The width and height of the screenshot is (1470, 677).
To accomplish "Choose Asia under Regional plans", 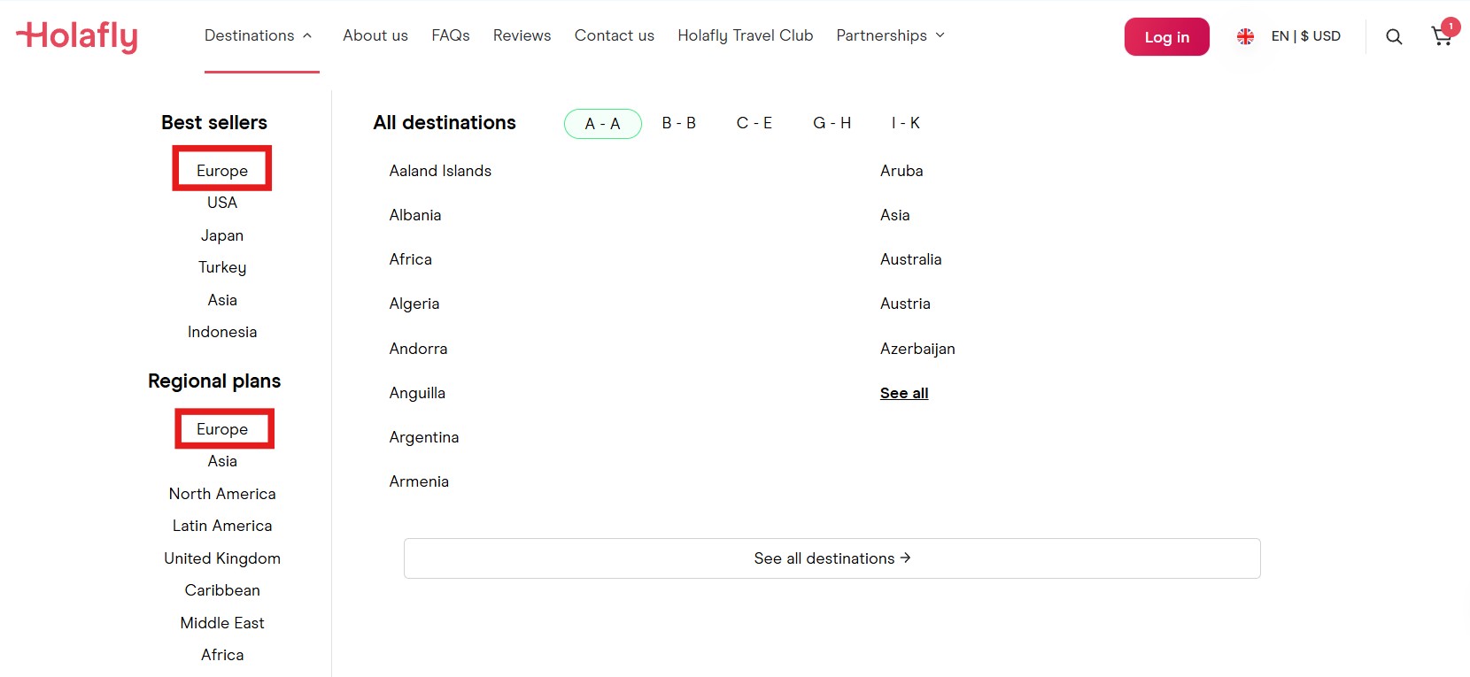I will (222, 461).
